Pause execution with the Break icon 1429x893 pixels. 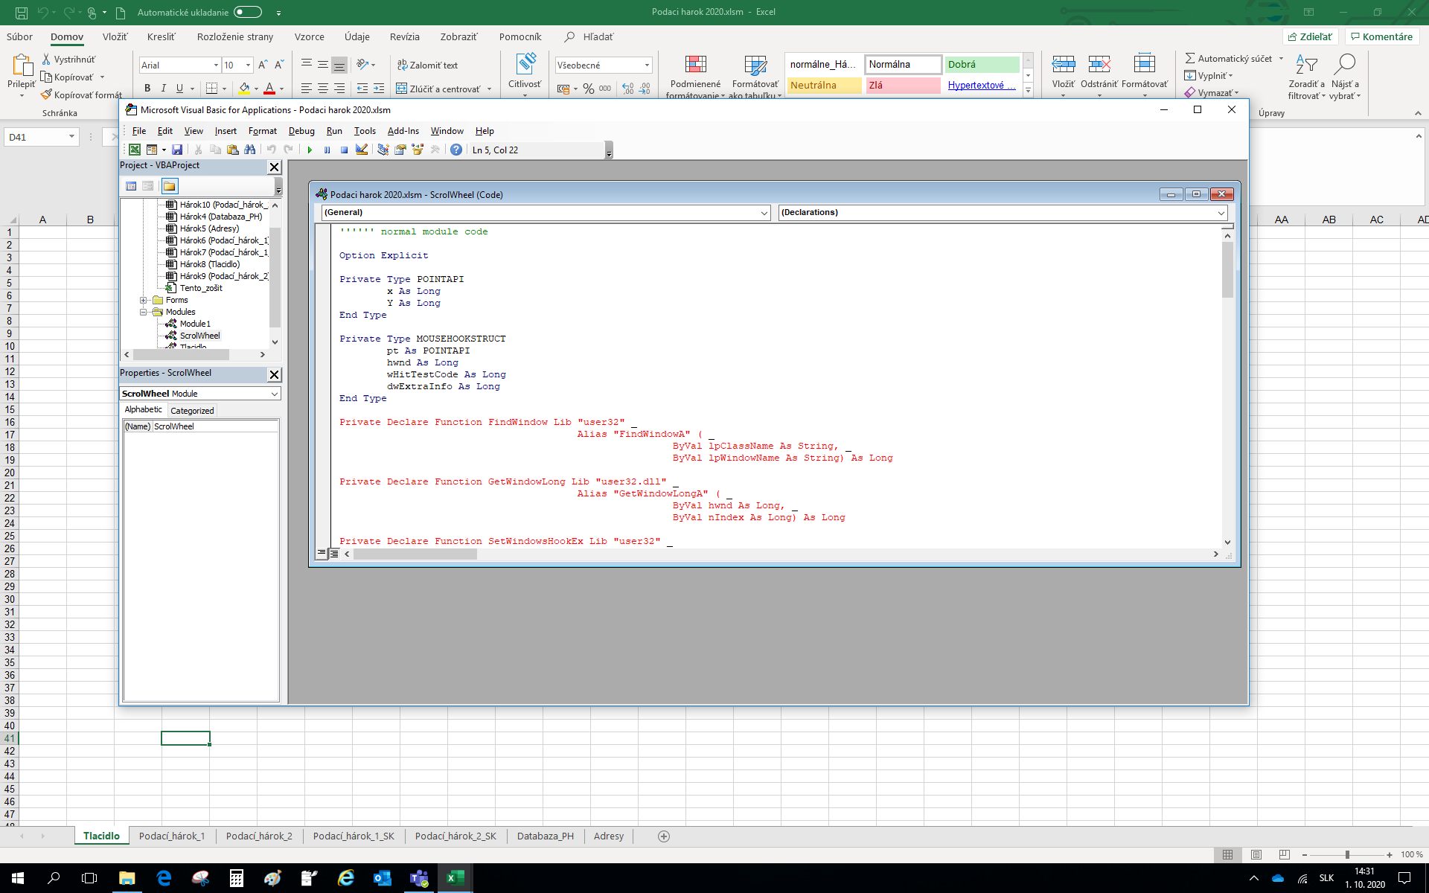pyautogui.click(x=327, y=150)
